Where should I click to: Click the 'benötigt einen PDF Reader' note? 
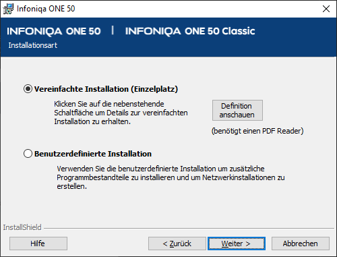(x=257, y=131)
